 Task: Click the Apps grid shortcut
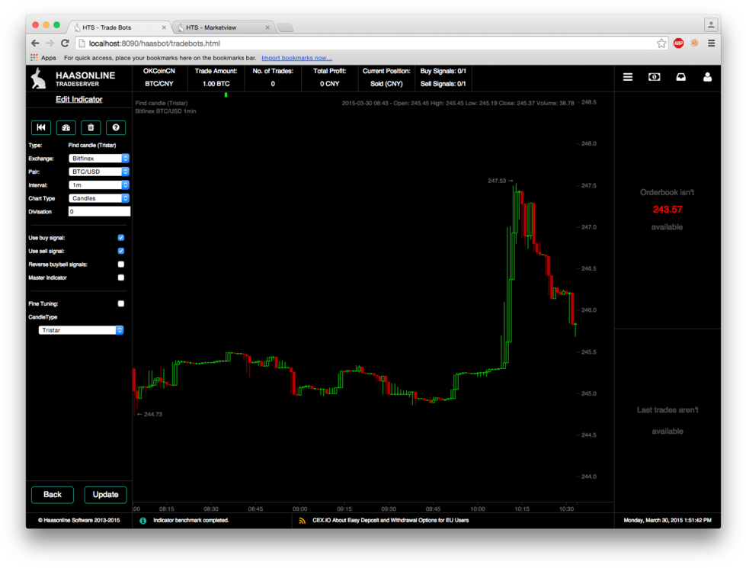tap(43, 58)
